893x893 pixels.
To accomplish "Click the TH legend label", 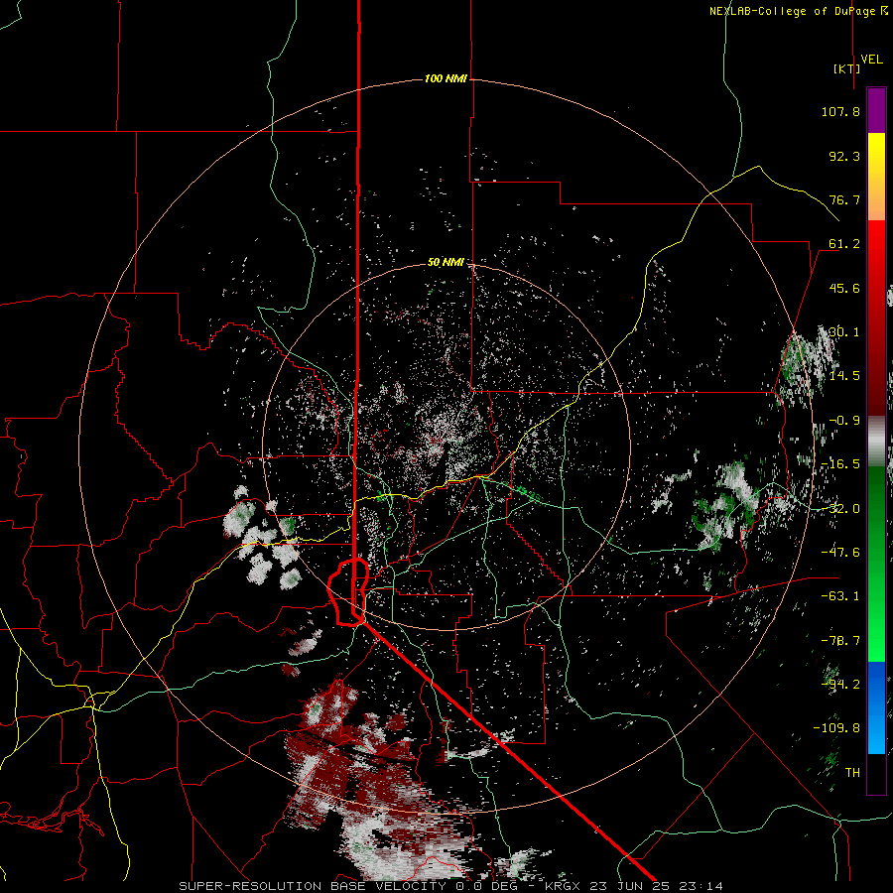I will click(x=852, y=773).
